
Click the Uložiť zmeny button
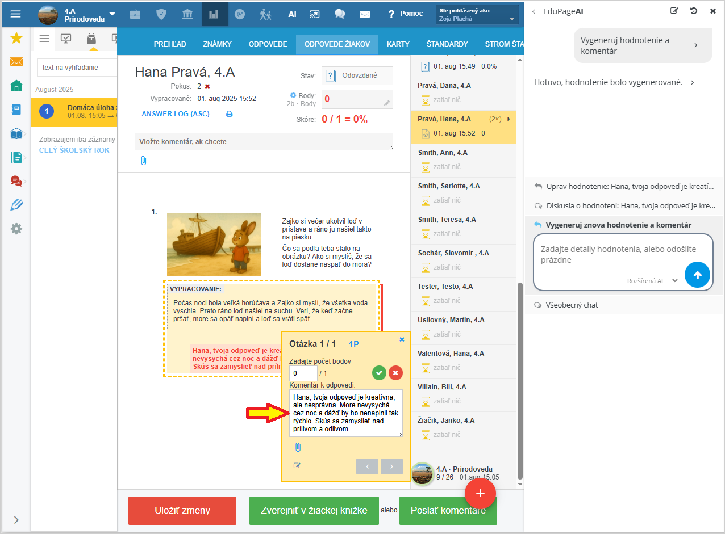(x=182, y=510)
